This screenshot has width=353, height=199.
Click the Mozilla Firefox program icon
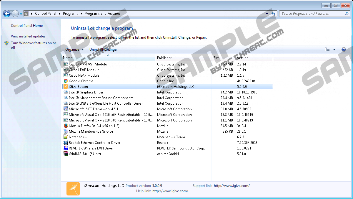coord(66,126)
